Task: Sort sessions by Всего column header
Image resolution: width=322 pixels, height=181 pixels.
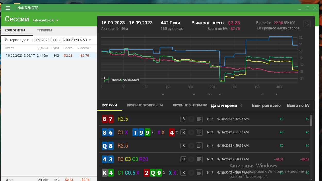Action: [x=68, y=48]
